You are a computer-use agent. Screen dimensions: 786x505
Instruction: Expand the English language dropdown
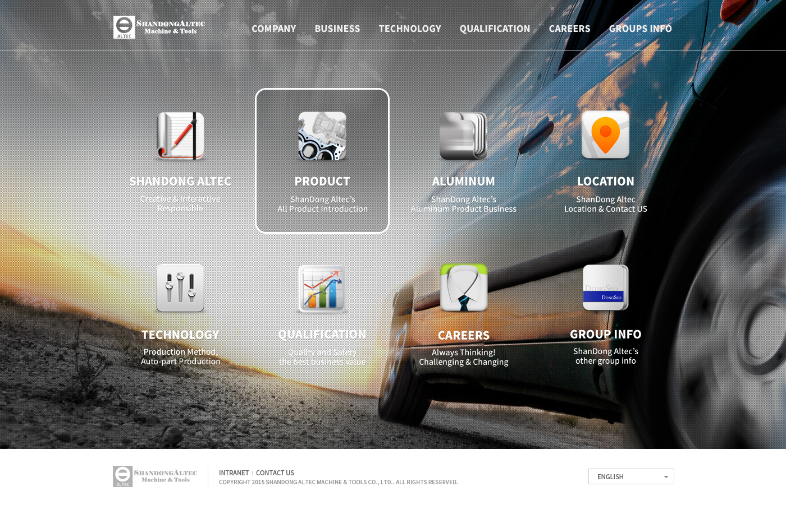click(631, 476)
